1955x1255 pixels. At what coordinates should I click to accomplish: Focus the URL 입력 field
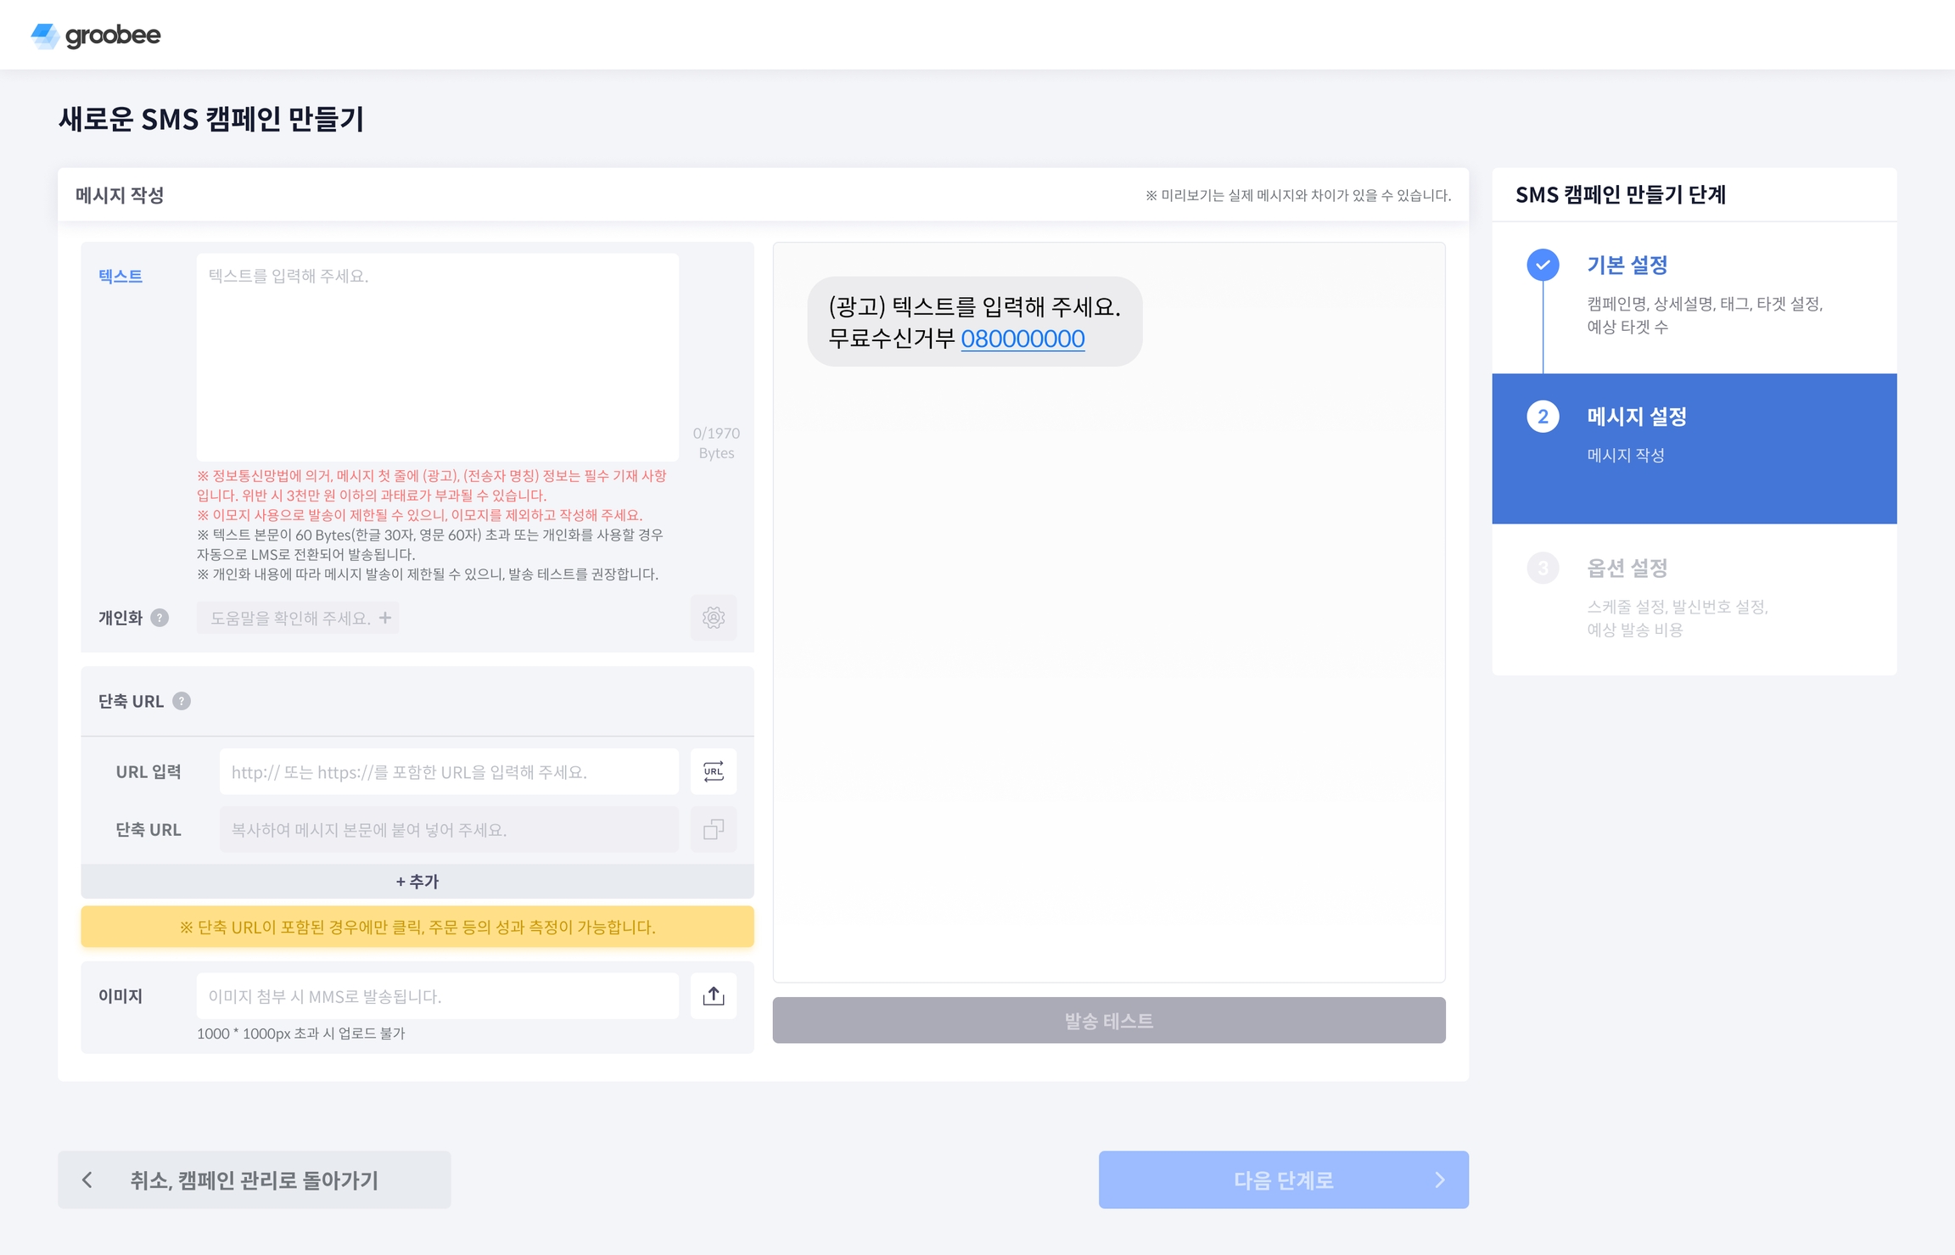pos(449,771)
